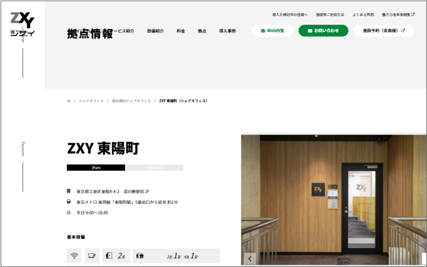The width and height of the screenshot is (427, 267).
Task: Click the home icon in breadcrumb
Action: 69,101
